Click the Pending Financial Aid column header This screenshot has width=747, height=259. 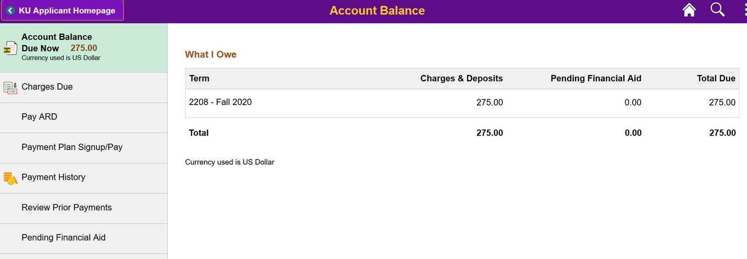(595, 78)
